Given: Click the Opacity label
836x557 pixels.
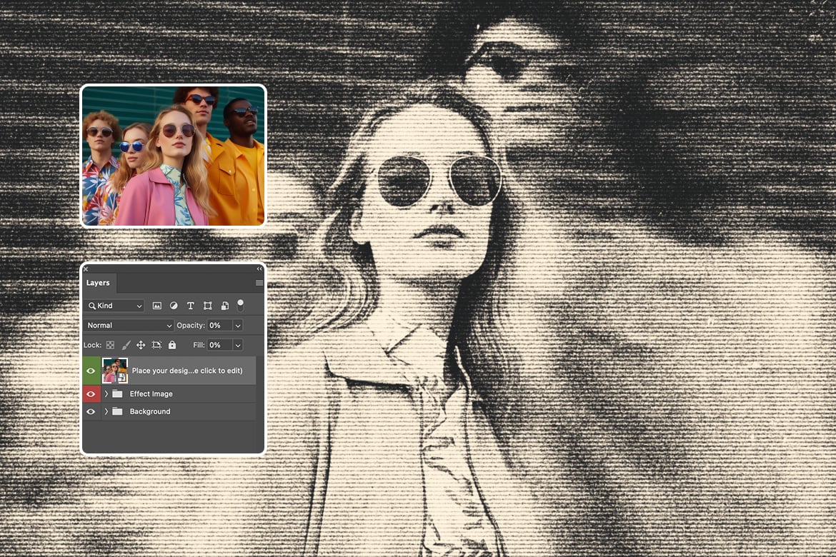Looking at the screenshot, I should [191, 325].
